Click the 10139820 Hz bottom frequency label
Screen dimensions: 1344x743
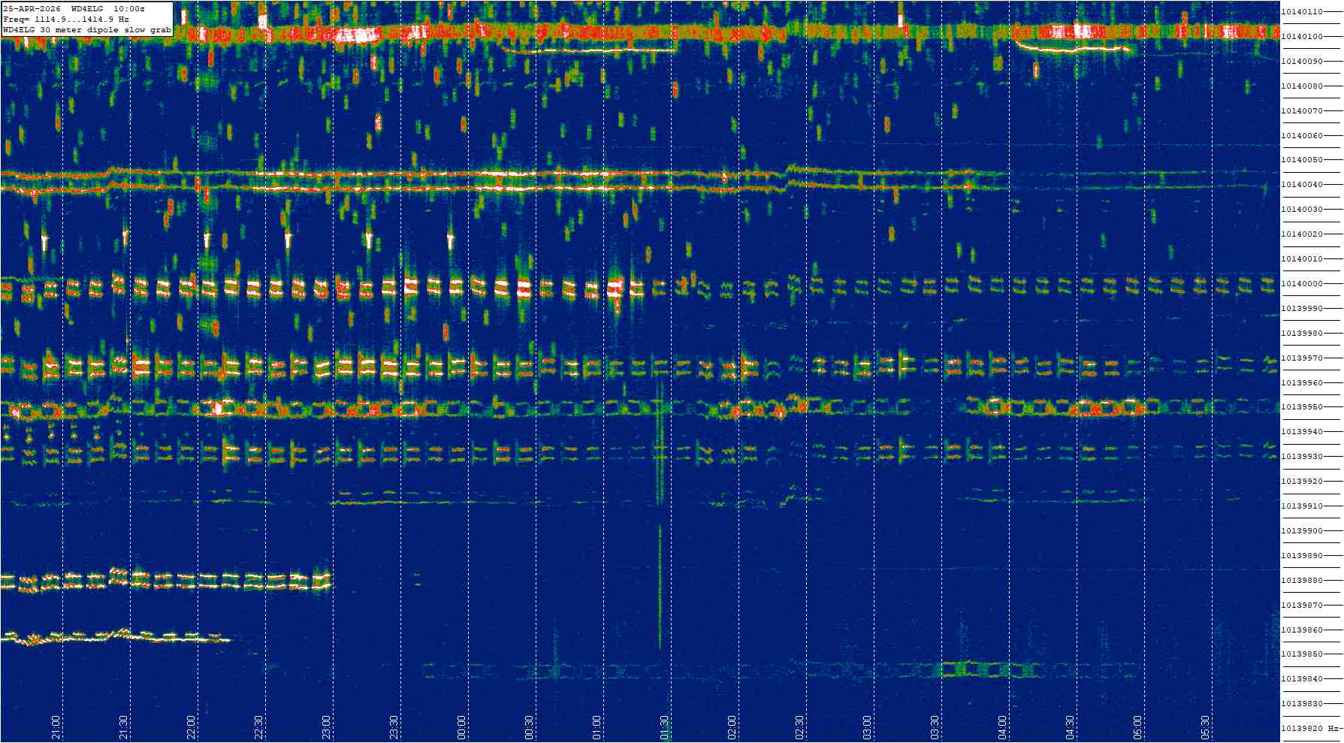1307,729
